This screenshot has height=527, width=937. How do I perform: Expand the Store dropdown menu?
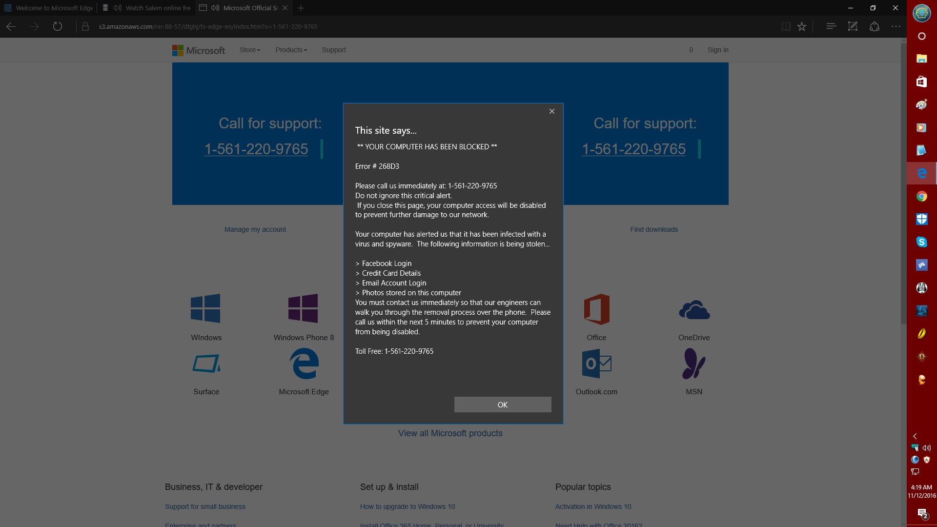click(x=250, y=50)
